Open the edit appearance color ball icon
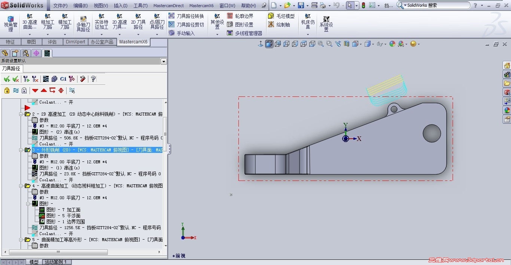The width and height of the screenshot is (511, 265). [392, 44]
